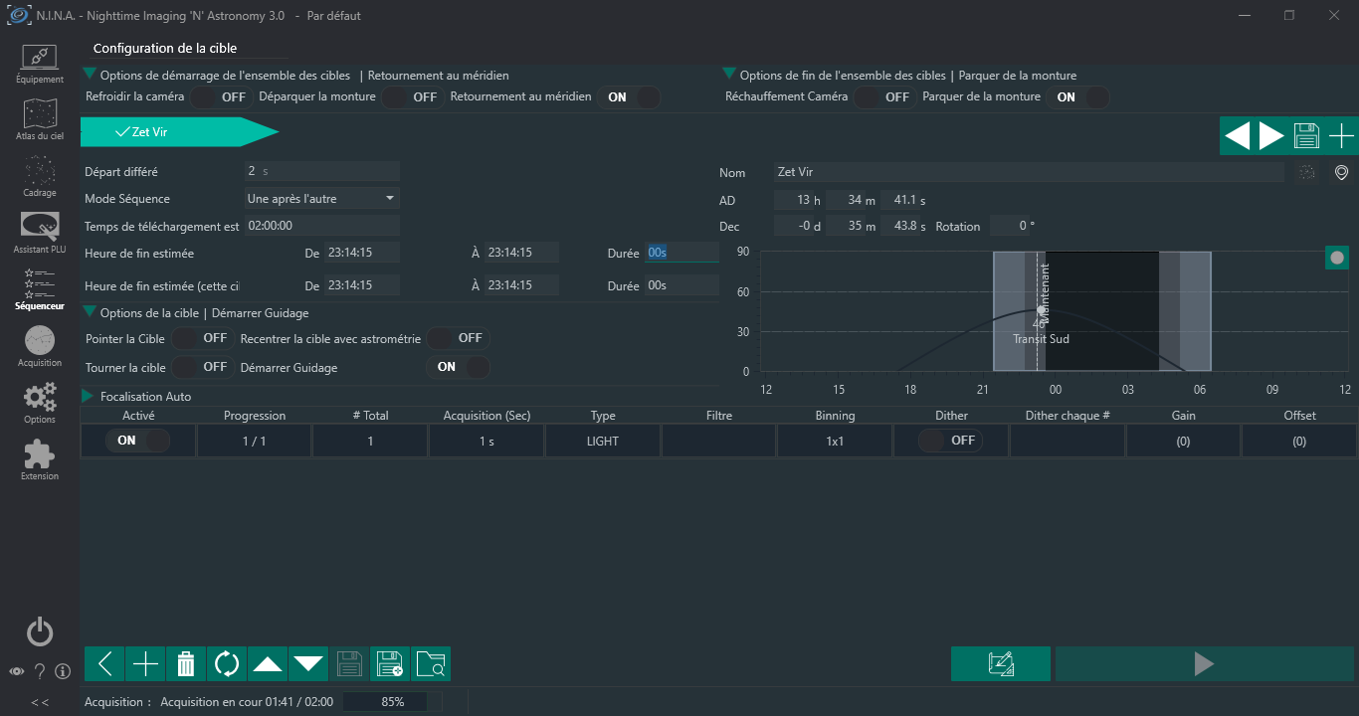
Task: Open Mode Séquence dropdown
Action: click(x=322, y=199)
